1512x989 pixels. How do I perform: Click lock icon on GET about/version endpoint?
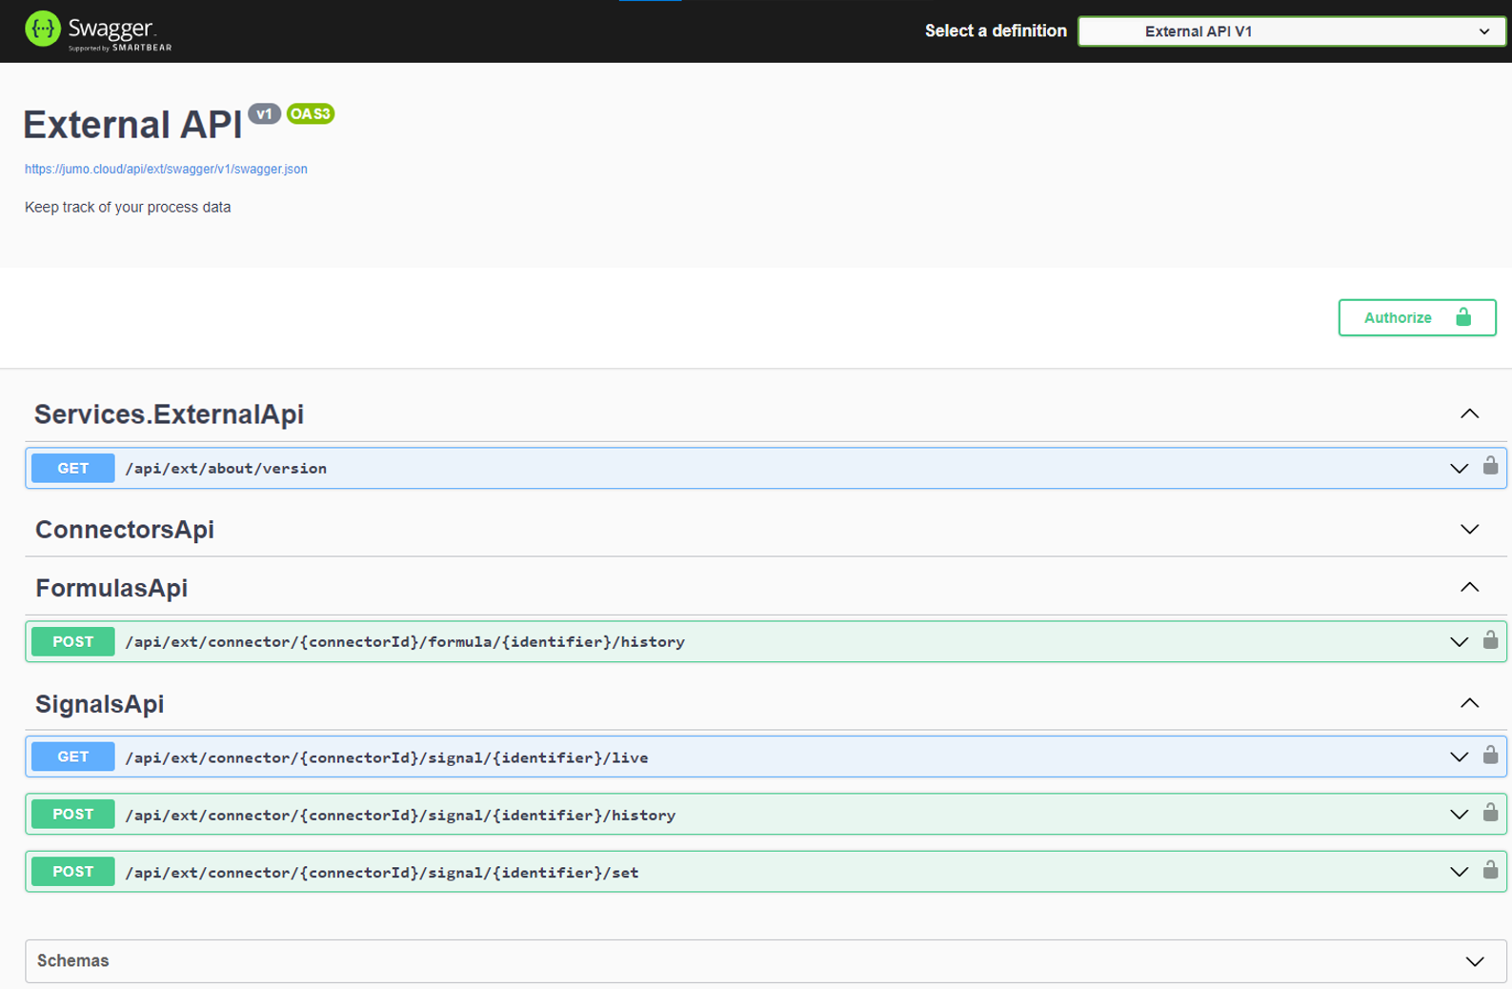click(1490, 466)
